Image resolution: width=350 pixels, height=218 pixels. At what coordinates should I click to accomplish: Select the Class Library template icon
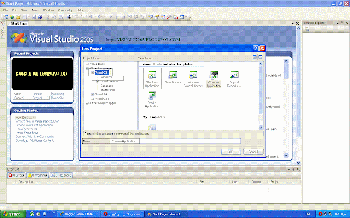[173, 77]
